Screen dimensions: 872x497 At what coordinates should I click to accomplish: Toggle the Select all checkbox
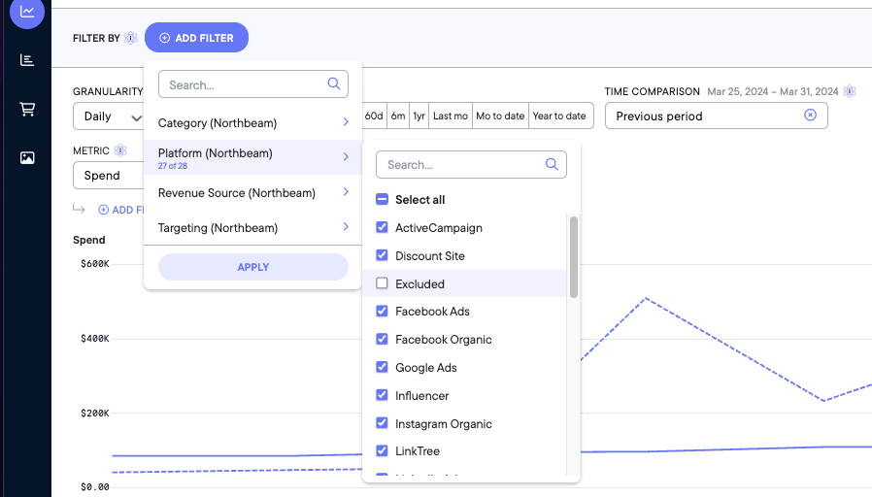tap(382, 199)
